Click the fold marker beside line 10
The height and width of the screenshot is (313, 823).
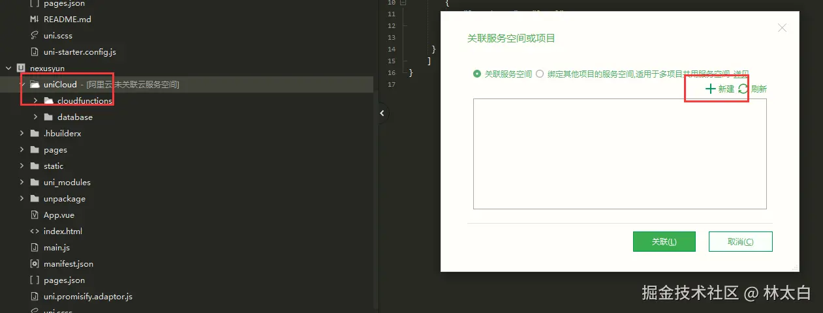point(403,3)
